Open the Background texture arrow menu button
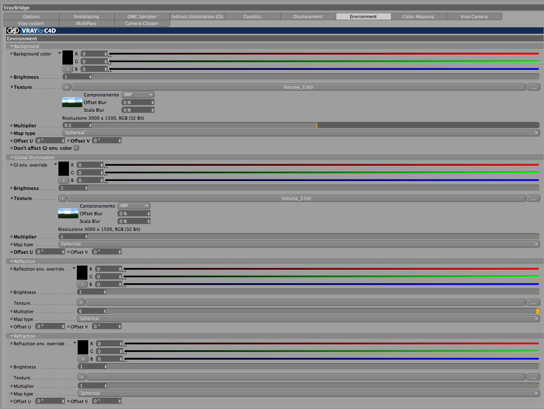The height and width of the screenshot is (409, 544). pos(67,87)
